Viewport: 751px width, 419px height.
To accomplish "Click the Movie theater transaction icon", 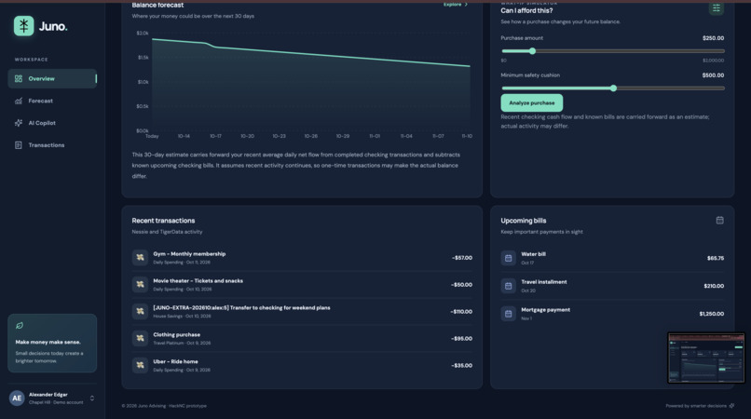I will pos(140,284).
